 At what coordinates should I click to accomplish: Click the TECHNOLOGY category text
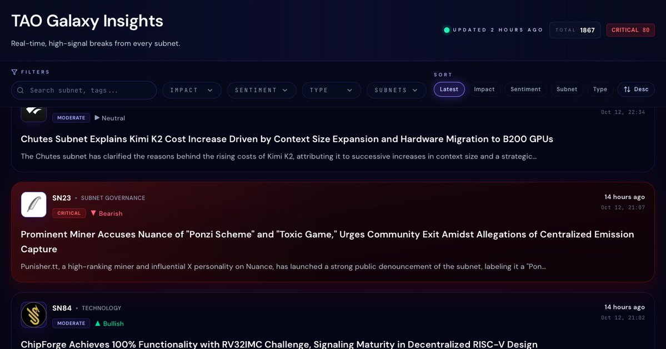[x=102, y=308]
